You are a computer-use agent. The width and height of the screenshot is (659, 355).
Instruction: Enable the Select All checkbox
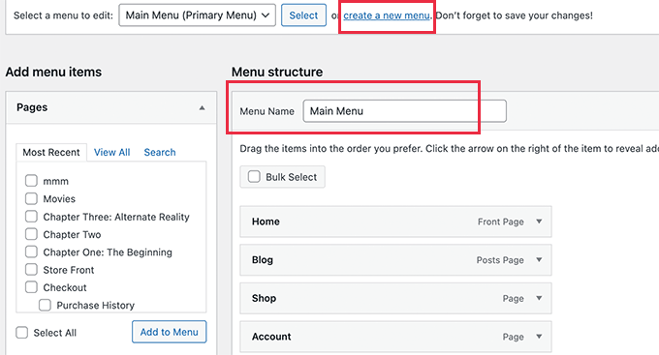tap(22, 333)
